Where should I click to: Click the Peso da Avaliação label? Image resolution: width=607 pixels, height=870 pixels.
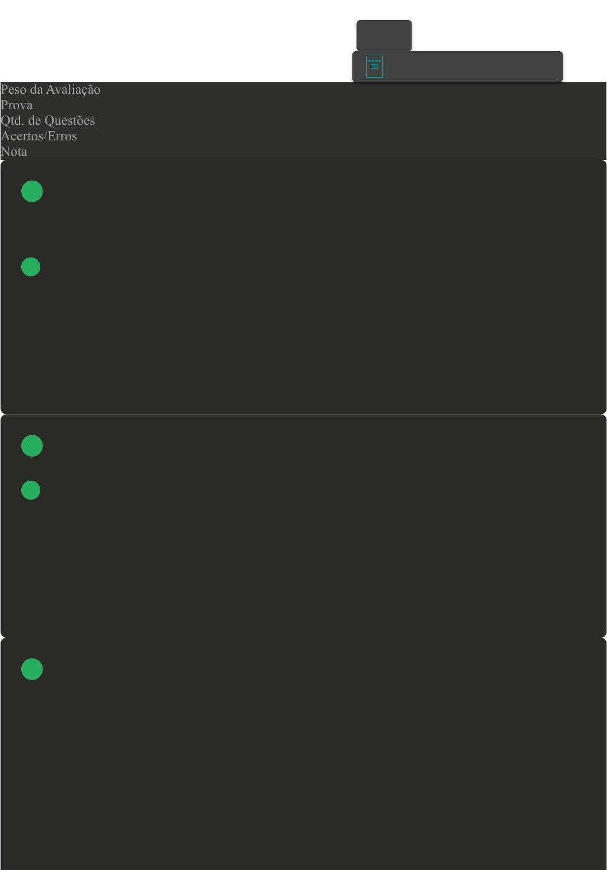point(51,90)
